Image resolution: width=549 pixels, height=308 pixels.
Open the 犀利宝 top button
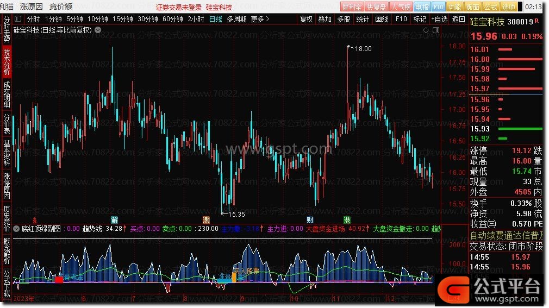pos(352,7)
